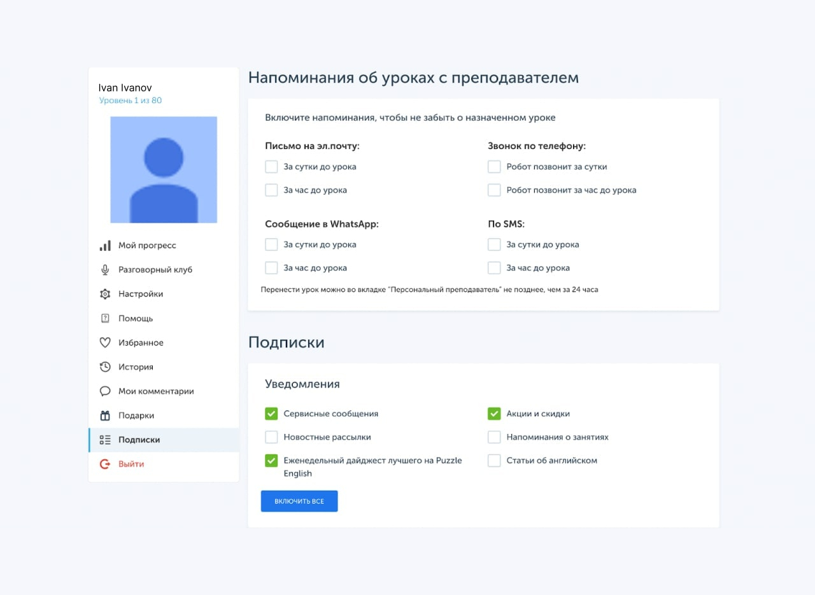Screen dimensions: 815x595
Task: Check Статьи об английском checkbox
Action: [494, 460]
